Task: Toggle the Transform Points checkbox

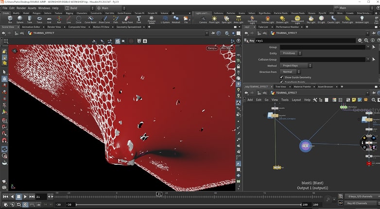Action: (x=282, y=82)
